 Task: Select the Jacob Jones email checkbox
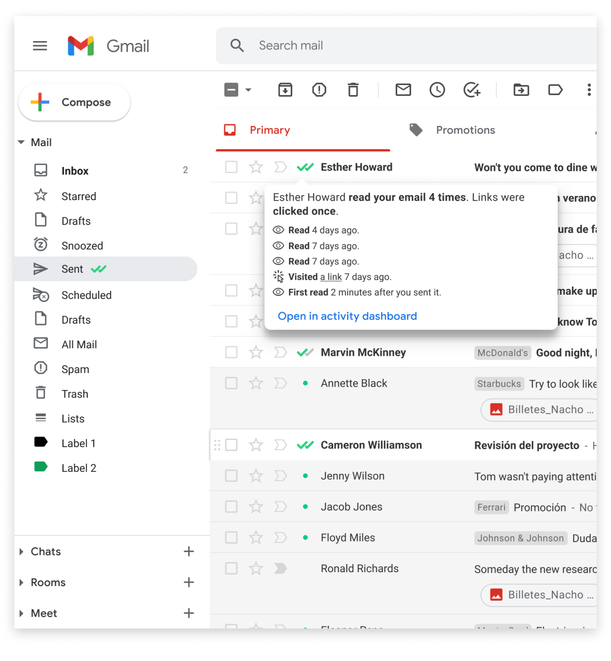232,507
